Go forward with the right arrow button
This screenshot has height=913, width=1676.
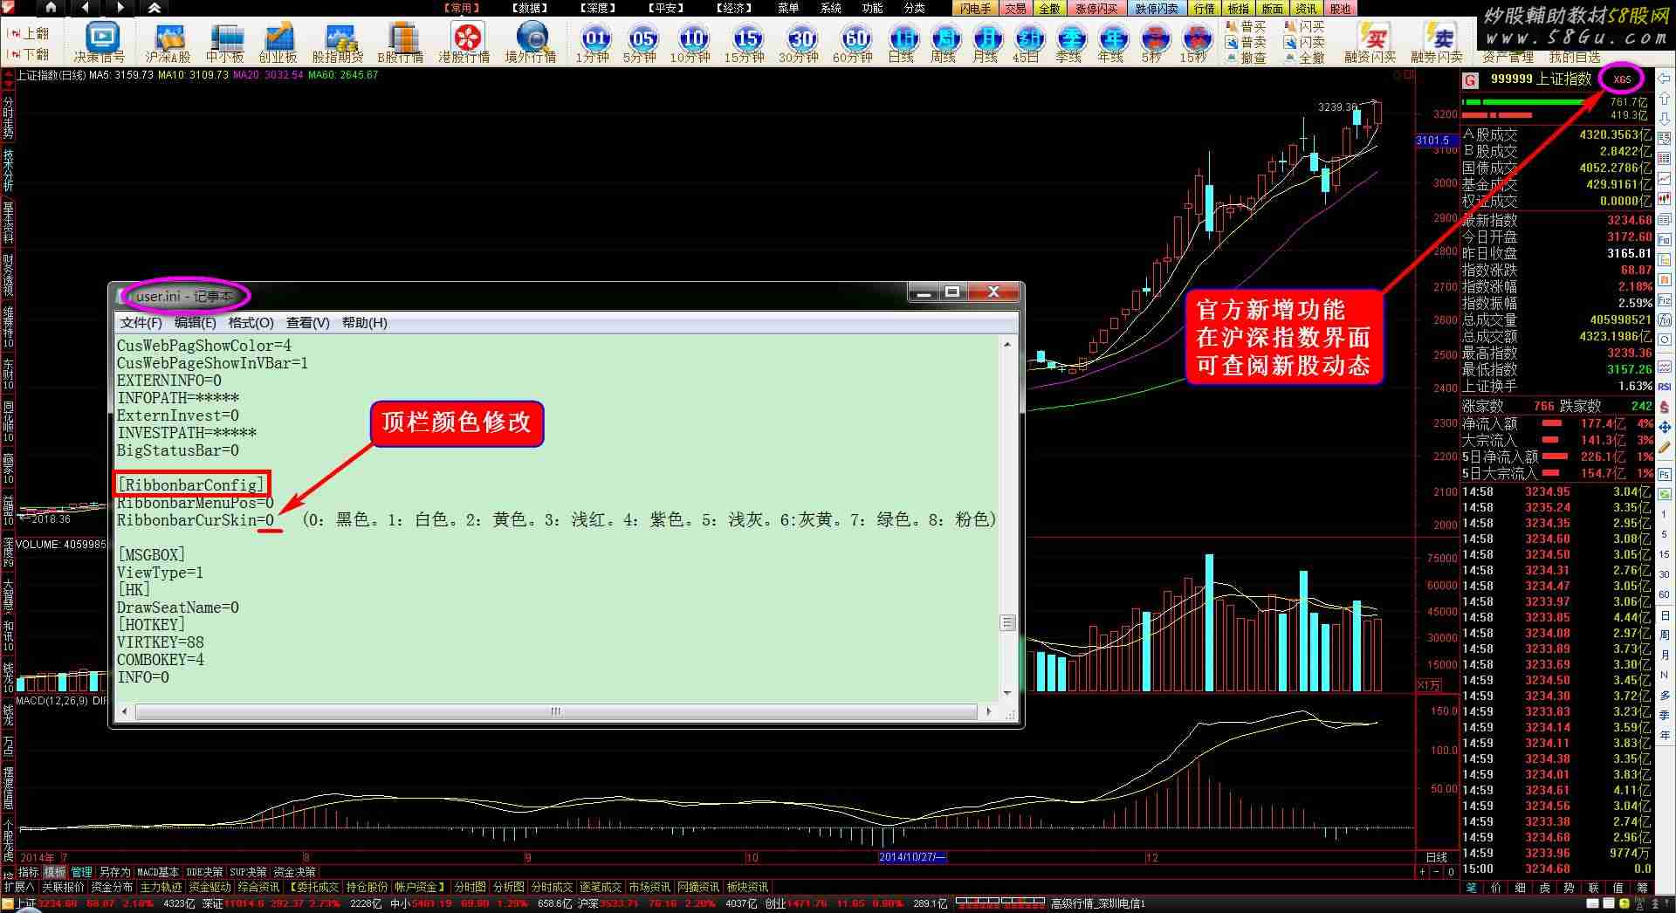(x=120, y=8)
